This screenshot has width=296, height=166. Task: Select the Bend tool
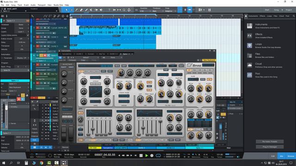[x=96, y=10]
